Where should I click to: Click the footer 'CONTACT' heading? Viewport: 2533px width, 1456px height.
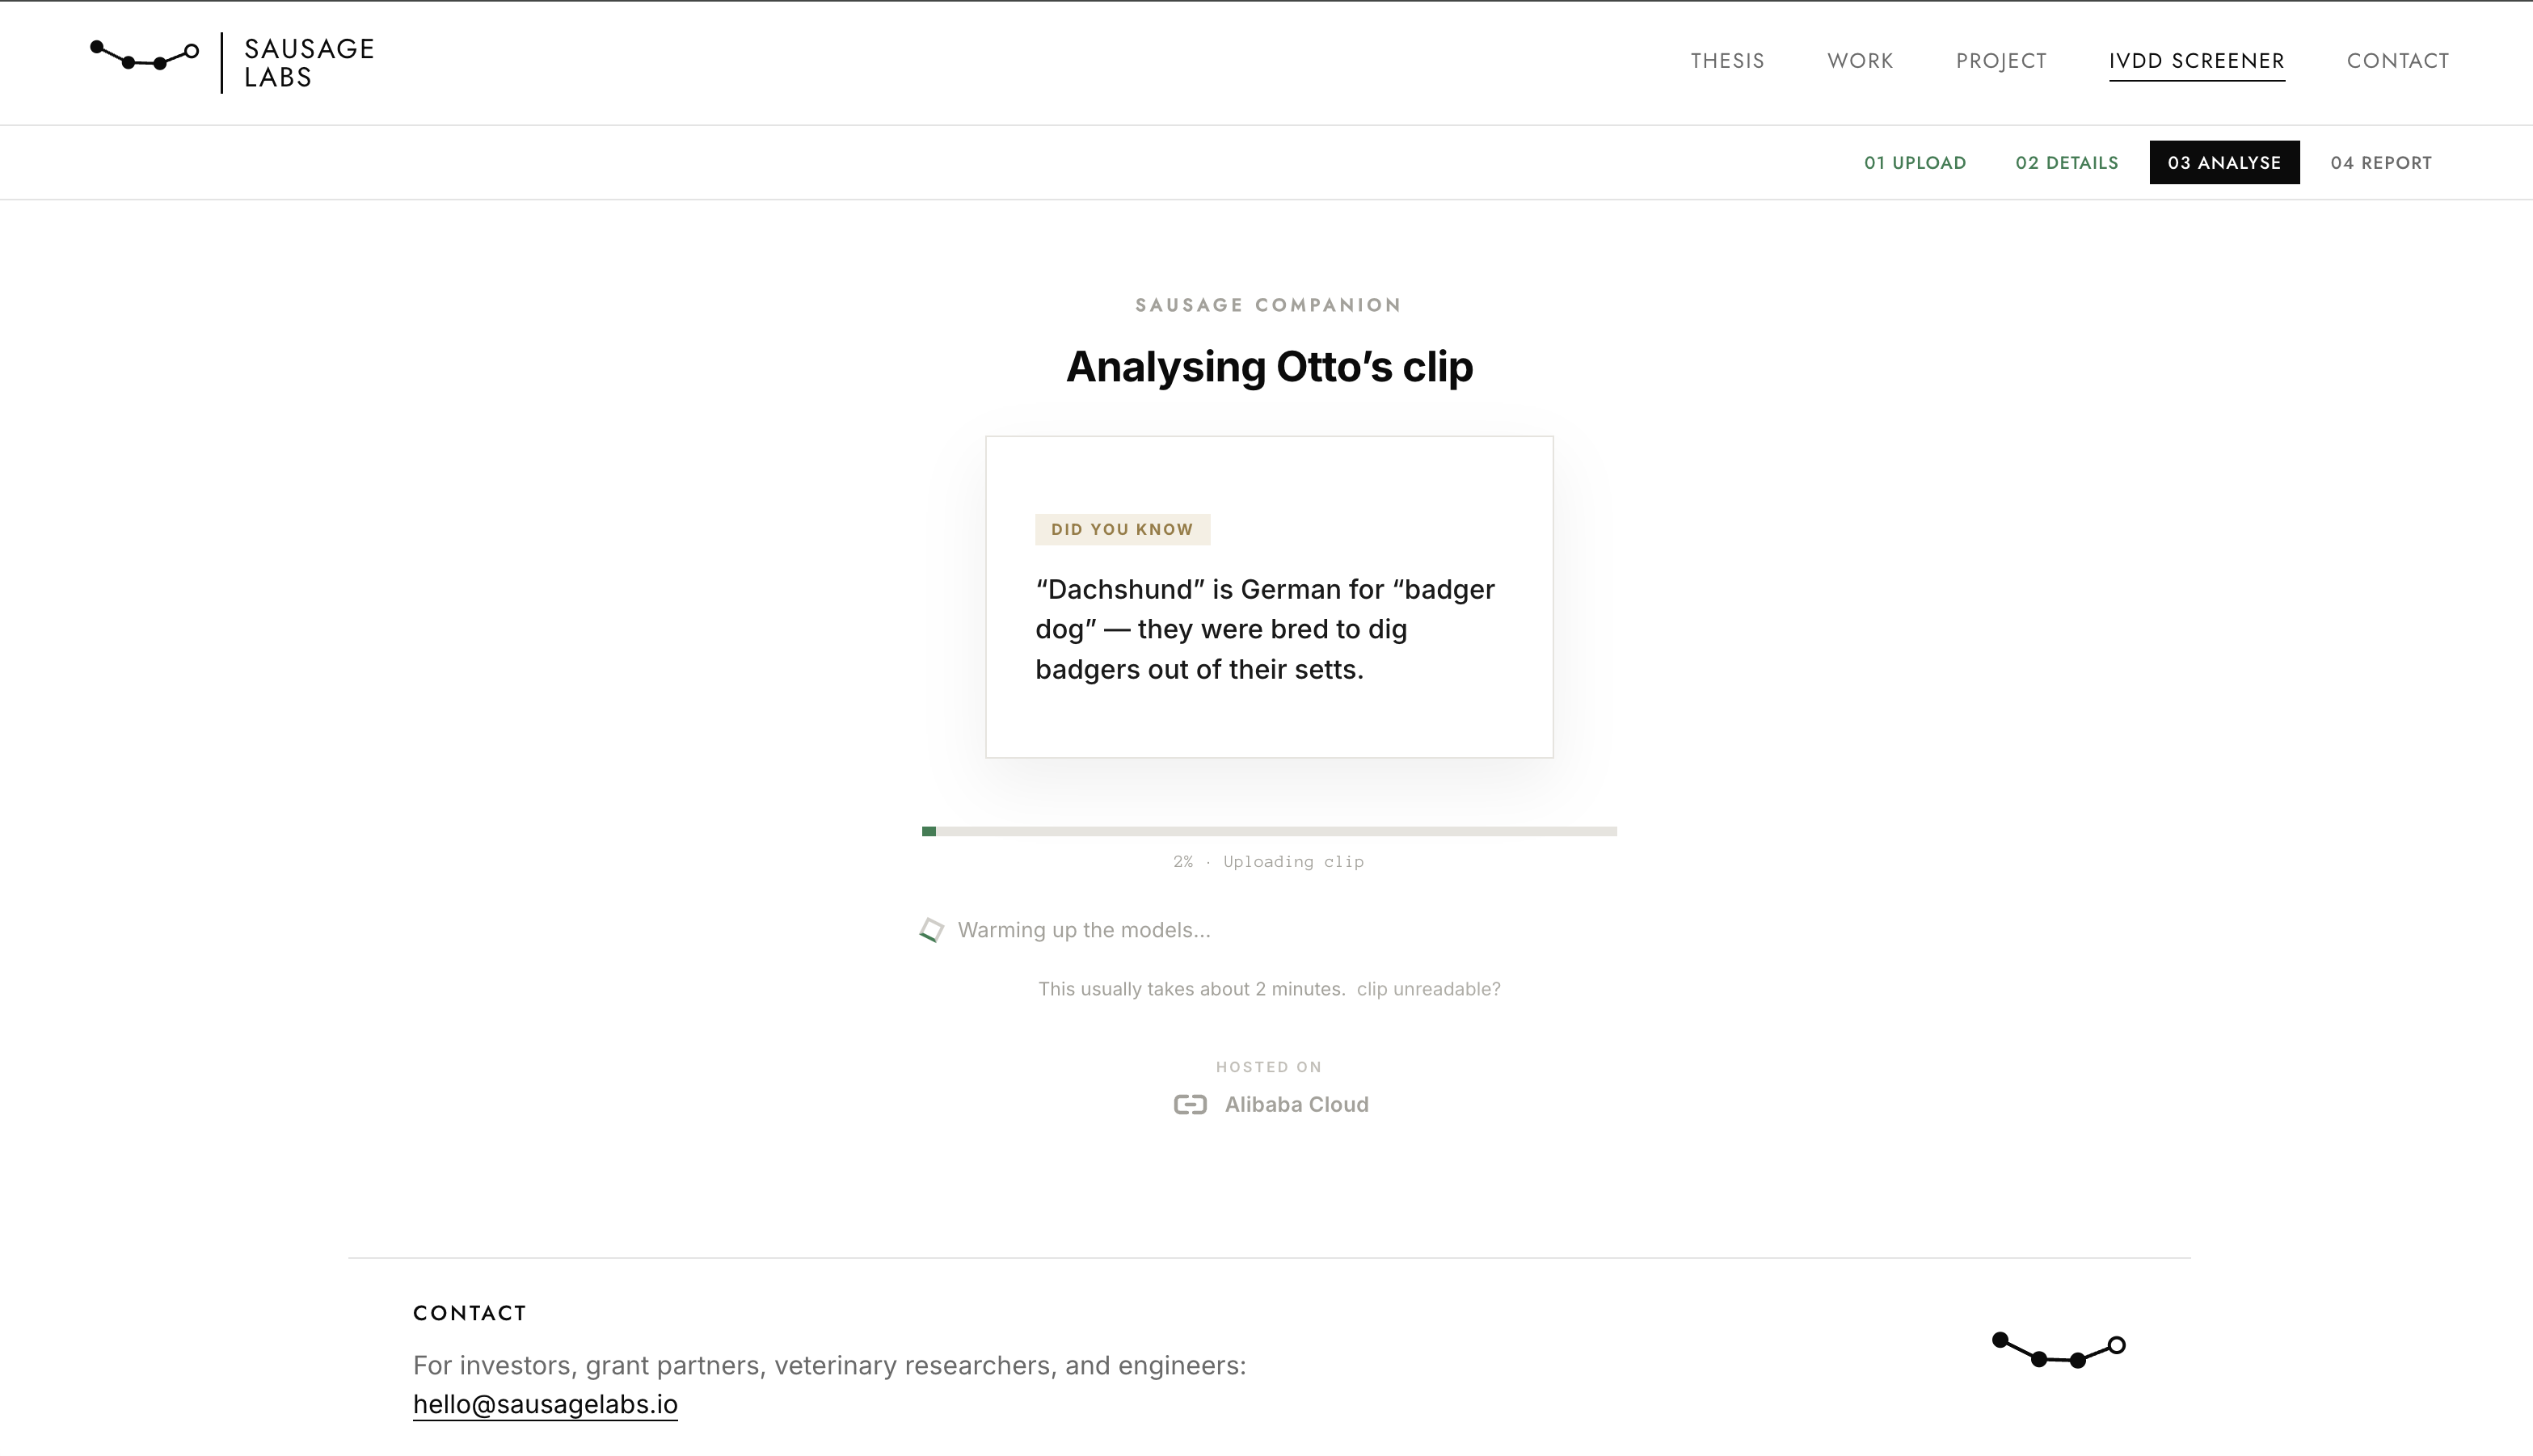pos(469,1313)
